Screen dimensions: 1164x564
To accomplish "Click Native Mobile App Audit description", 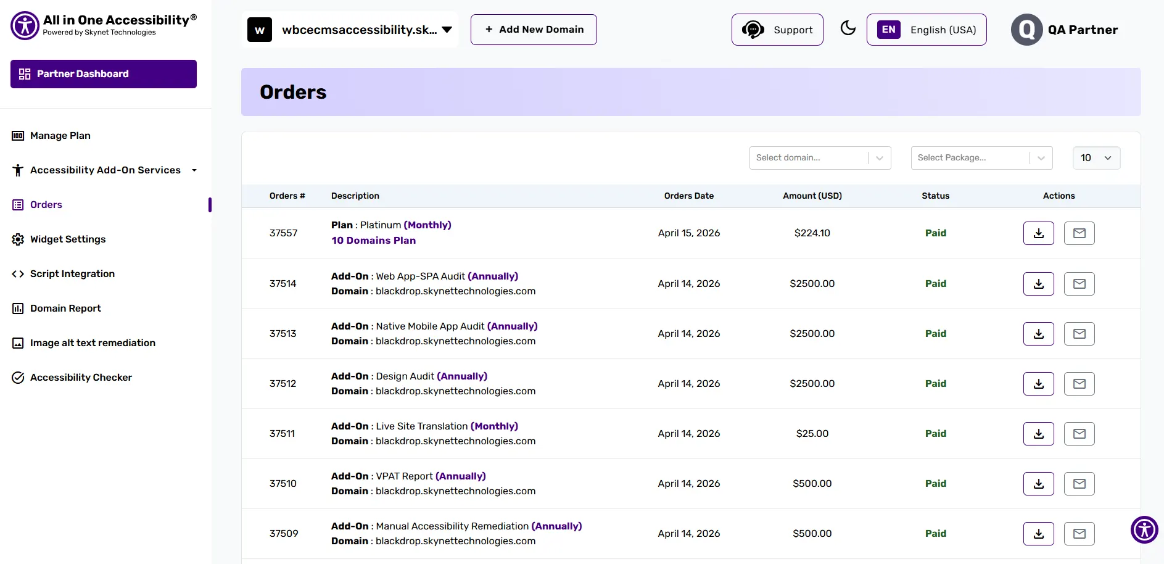I will tap(431, 326).
